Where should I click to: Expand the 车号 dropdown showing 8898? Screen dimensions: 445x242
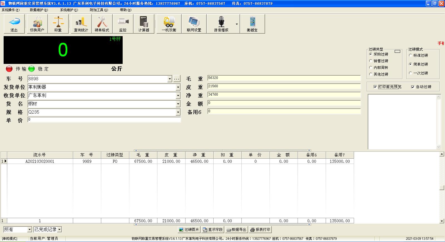(170, 79)
